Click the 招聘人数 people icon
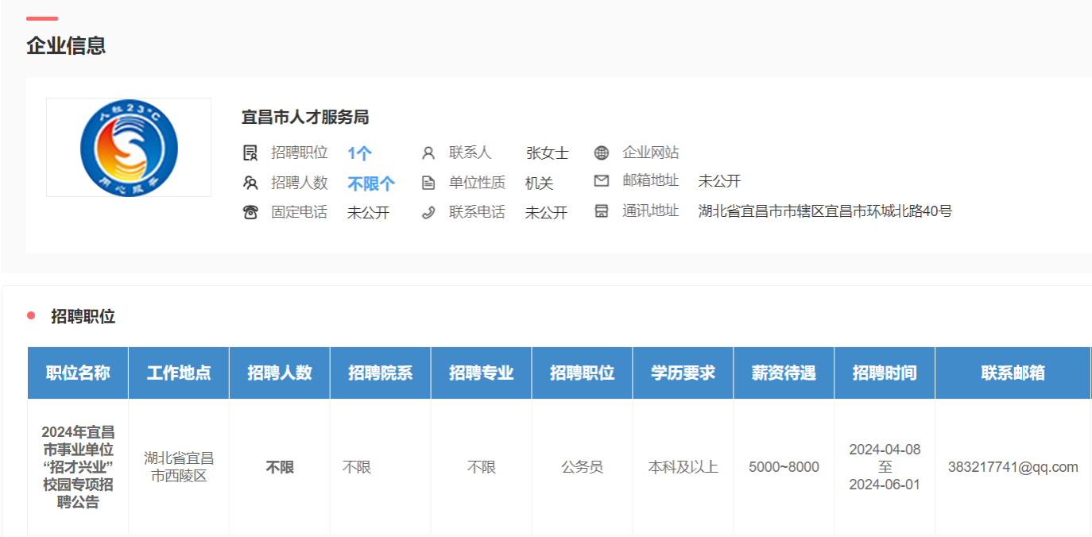The image size is (1092, 537). (x=250, y=184)
